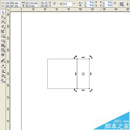
Task: Select the Zoom magnifier tool
Action: (3, 22)
